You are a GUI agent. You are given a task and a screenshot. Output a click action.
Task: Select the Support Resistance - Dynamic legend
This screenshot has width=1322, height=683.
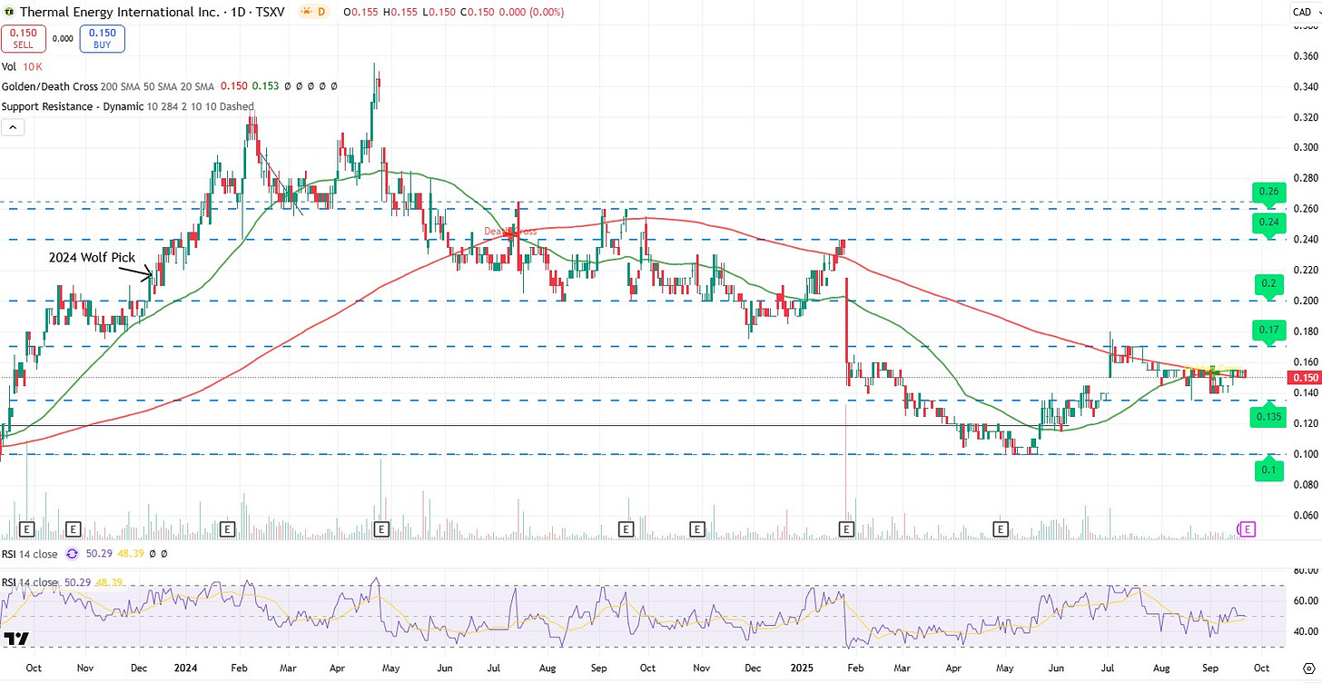[128, 106]
